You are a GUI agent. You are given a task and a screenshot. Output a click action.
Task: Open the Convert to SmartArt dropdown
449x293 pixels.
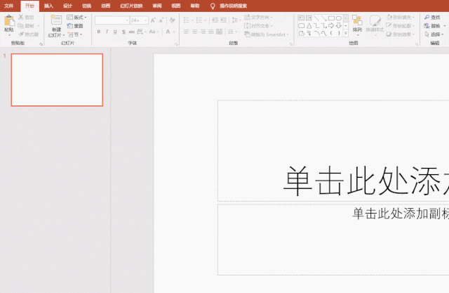(267, 34)
